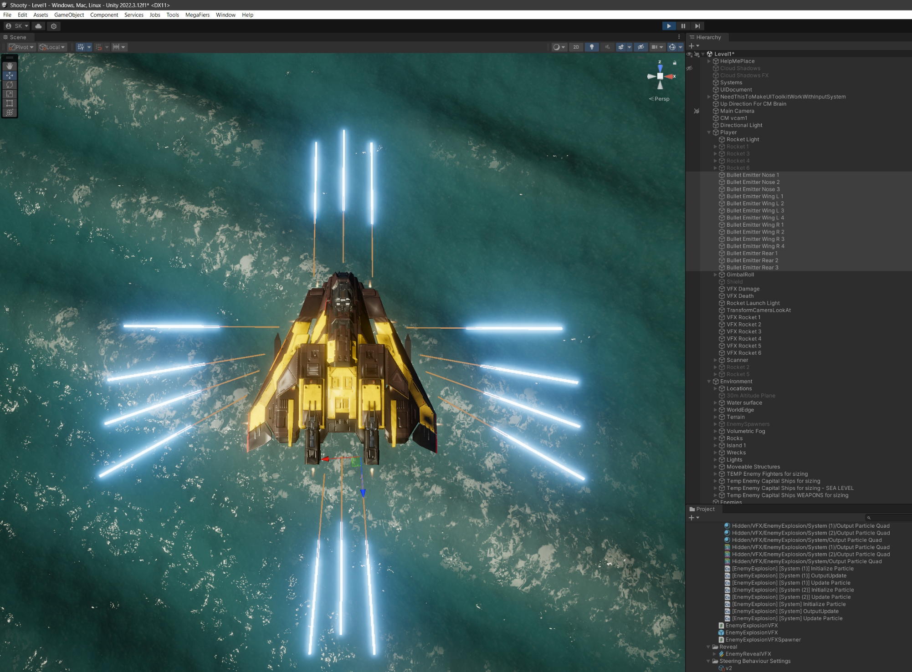
Task: Select the Rect transform tool
Action: click(10, 103)
